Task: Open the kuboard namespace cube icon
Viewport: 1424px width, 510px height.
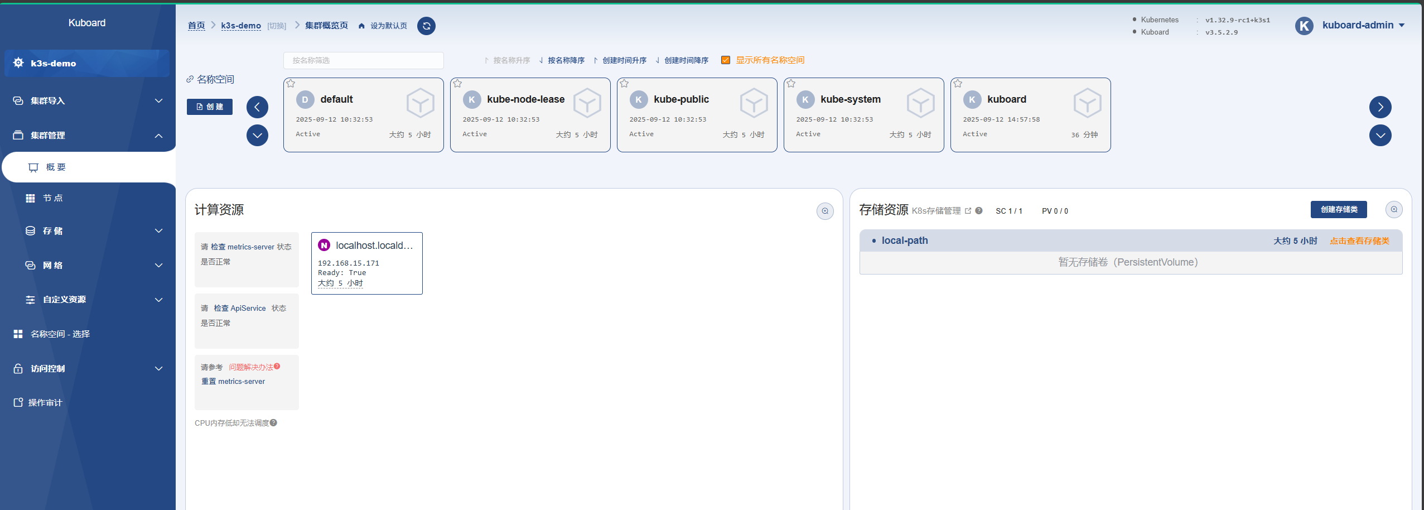Action: tap(1087, 103)
